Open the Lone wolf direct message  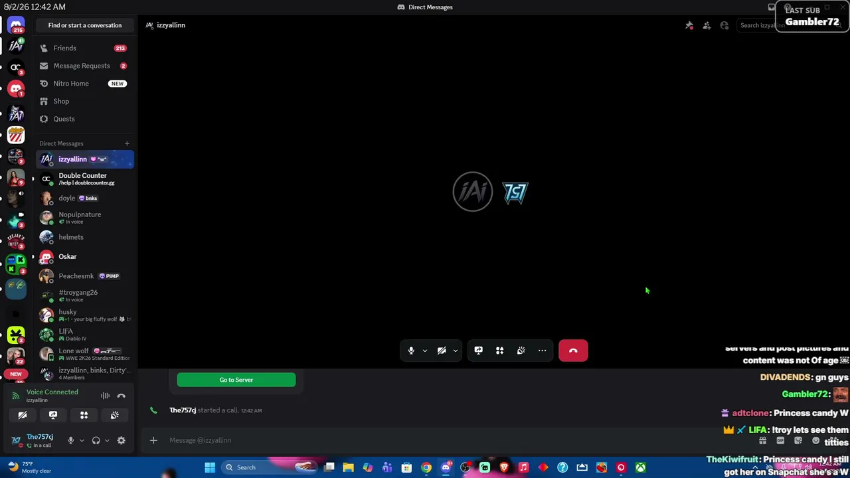84,354
